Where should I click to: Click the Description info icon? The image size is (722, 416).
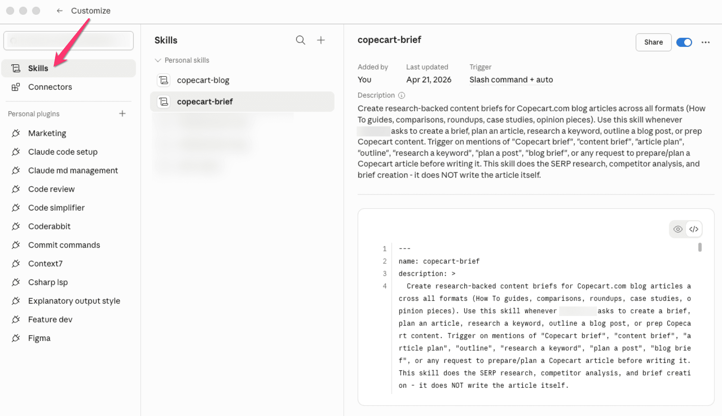click(401, 95)
